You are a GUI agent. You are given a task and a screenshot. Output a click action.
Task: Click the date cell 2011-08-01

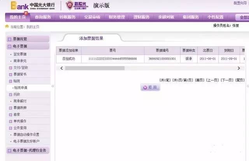pyautogui.click(x=208, y=59)
